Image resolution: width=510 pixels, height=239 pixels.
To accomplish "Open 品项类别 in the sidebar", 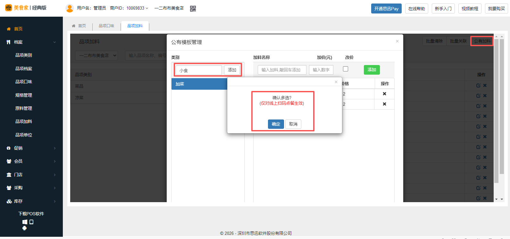I will [x=24, y=55].
